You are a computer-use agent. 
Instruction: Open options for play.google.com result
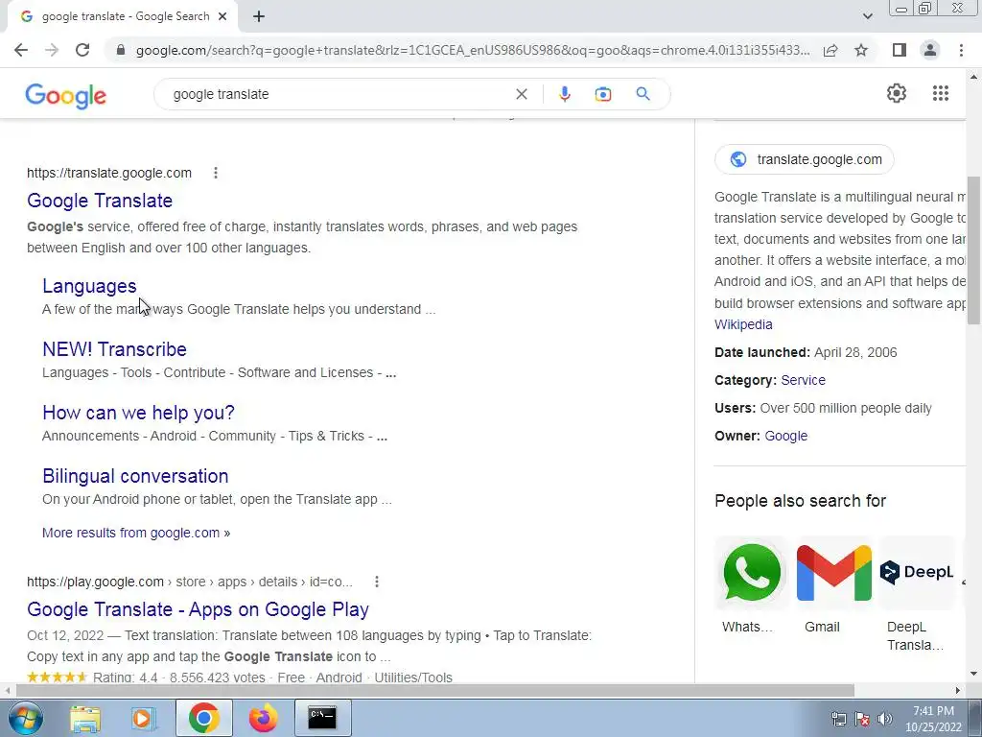pos(376,582)
